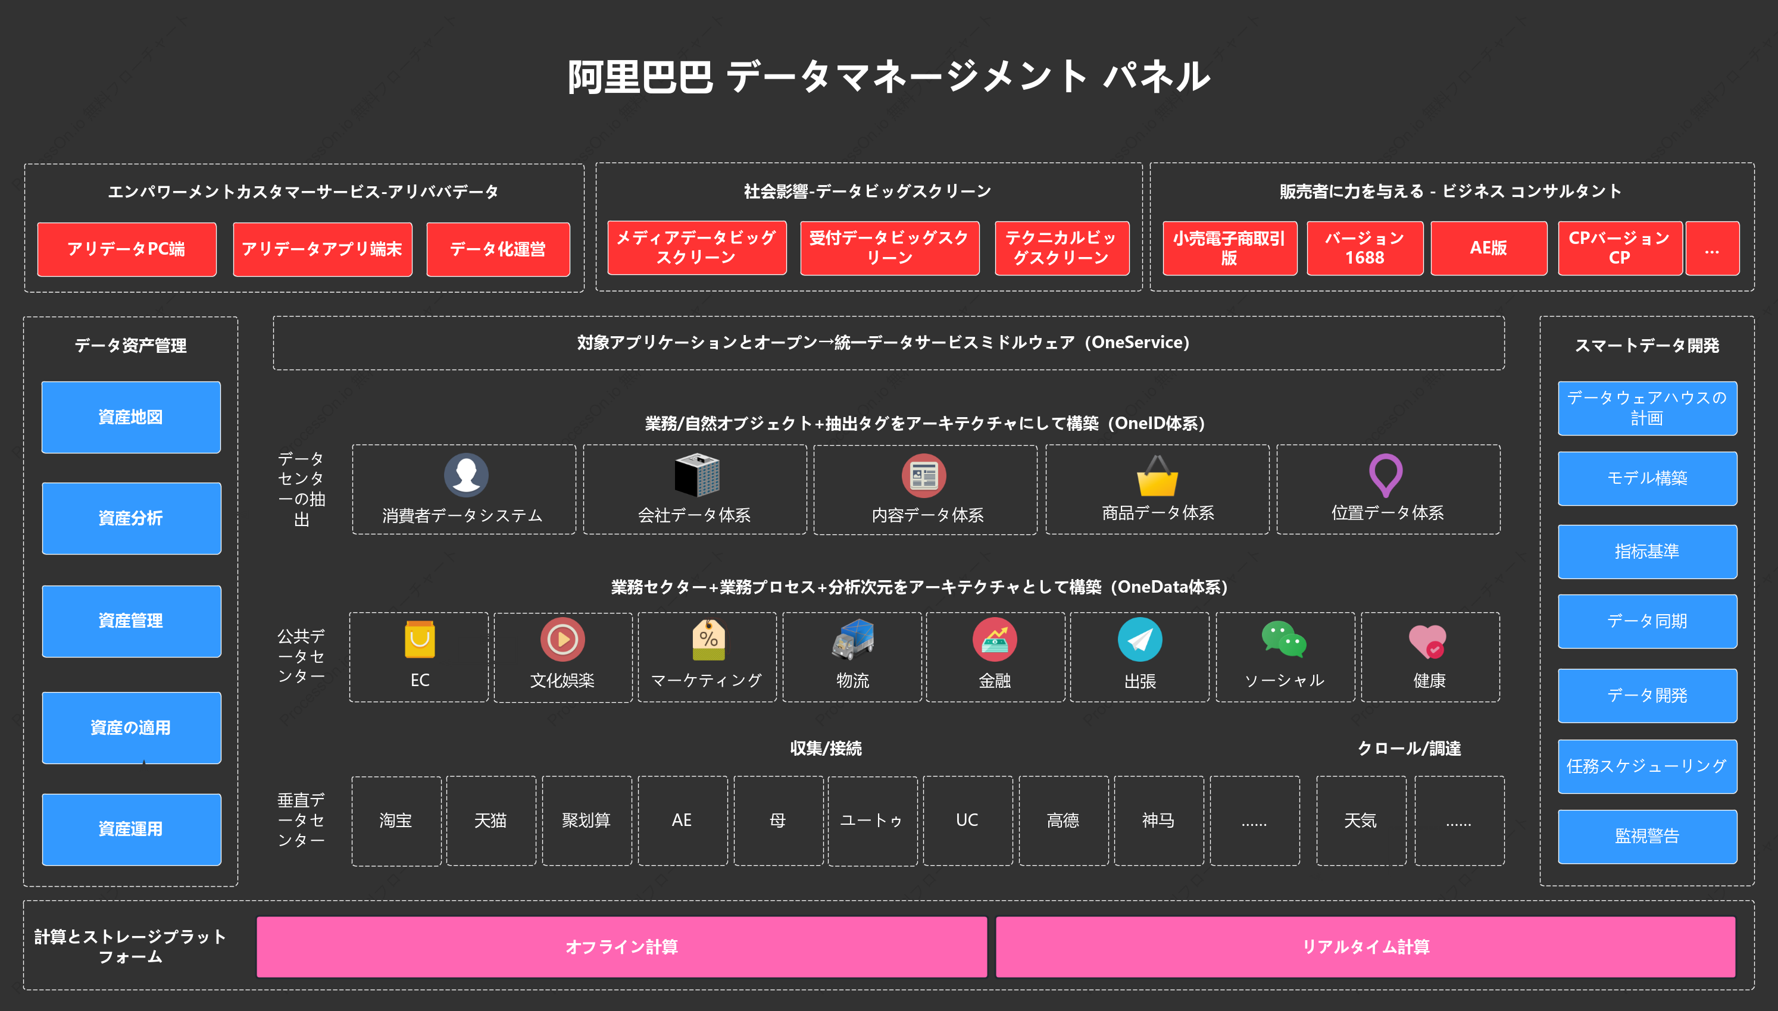Select the 資産地図 button

(x=132, y=417)
